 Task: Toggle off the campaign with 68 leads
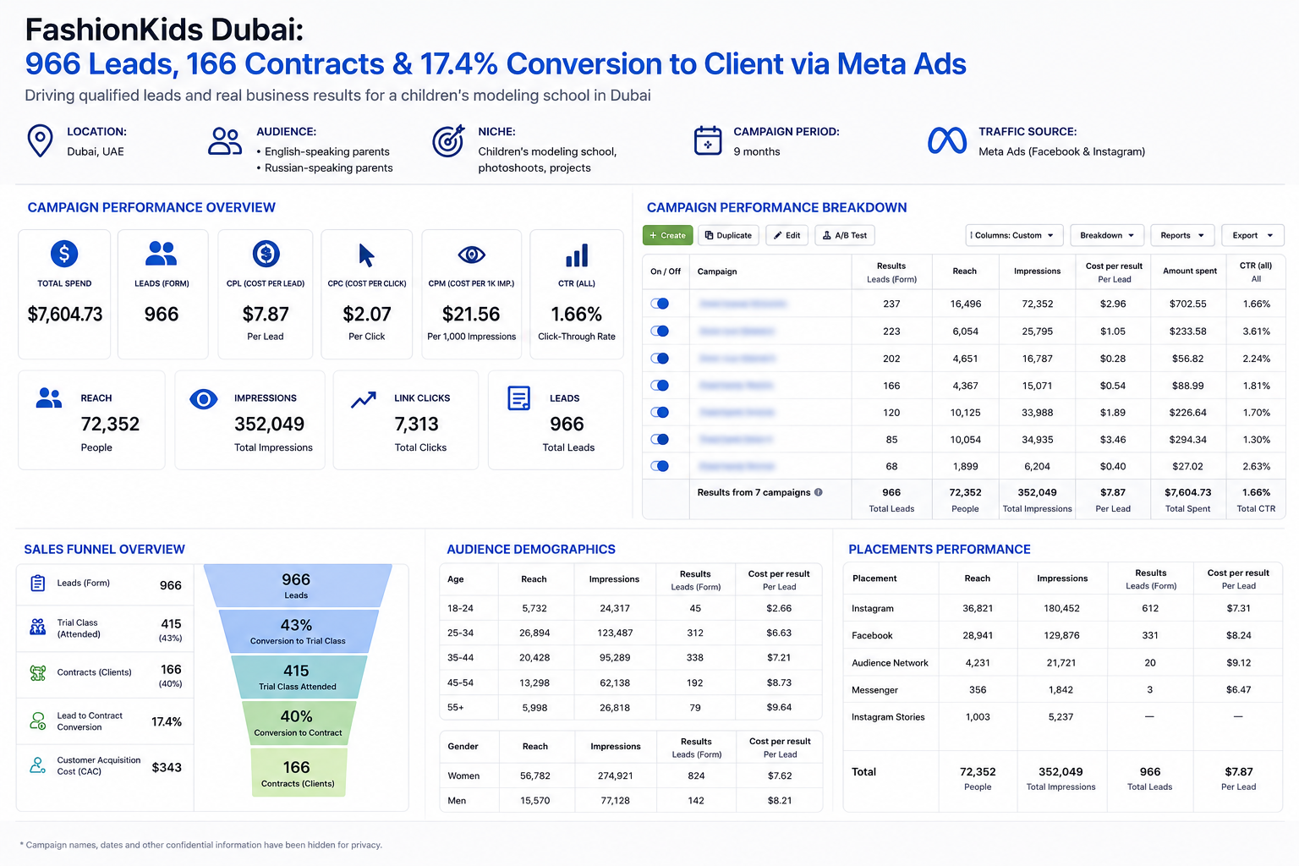pyautogui.click(x=660, y=466)
